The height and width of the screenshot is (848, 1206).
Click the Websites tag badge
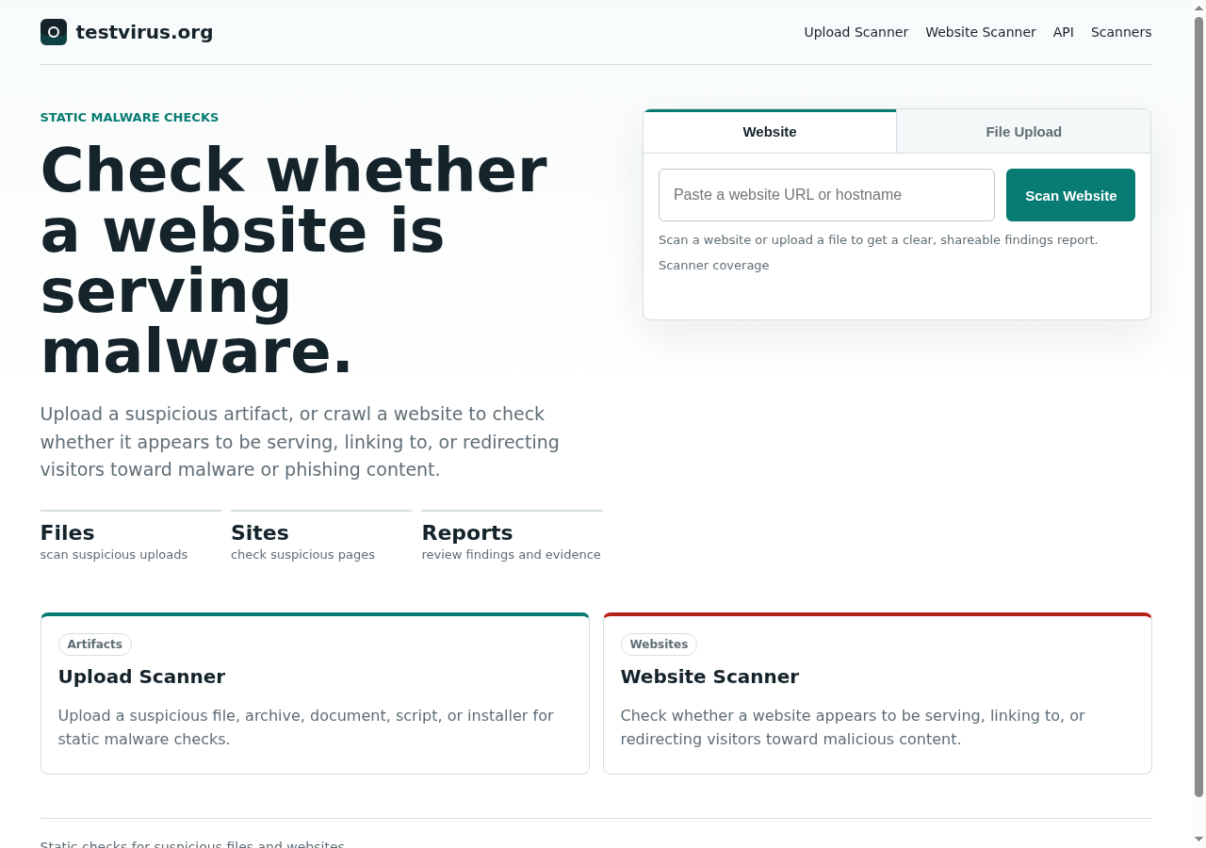659,644
